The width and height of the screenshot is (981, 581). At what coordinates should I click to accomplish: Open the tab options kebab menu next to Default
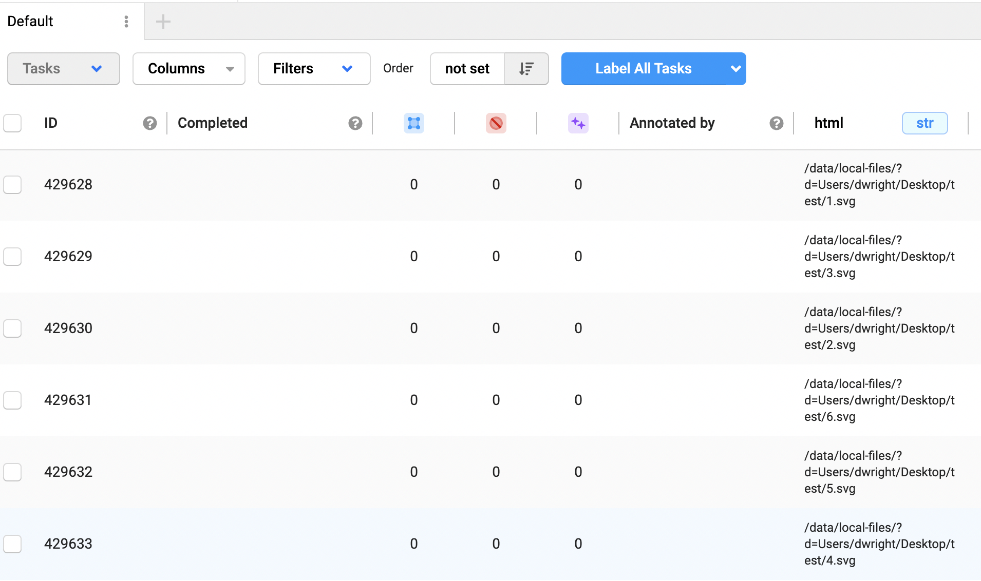126,21
